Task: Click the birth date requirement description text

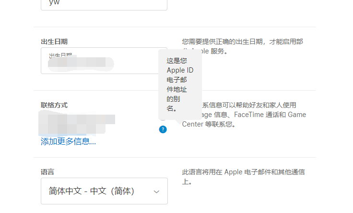Action: [245, 42]
